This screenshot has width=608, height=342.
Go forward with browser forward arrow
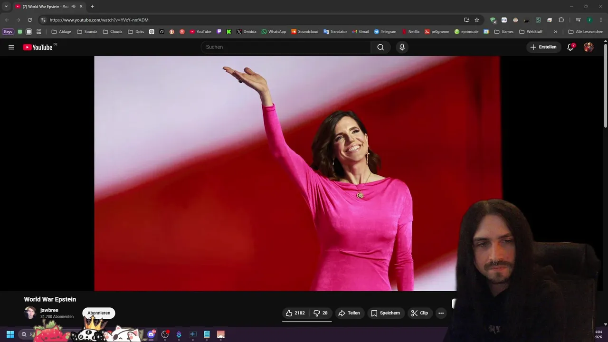pyautogui.click(x=18, y=20)
